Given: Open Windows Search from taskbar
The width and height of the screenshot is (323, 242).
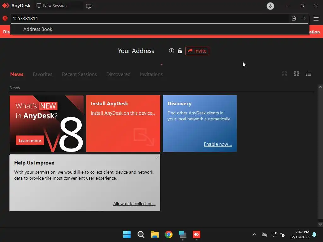Looking at the screenshot, I should pyautogui.click(x=141, y=234).
